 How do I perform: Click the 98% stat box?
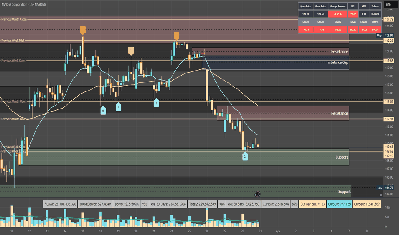tap(222, 204)
